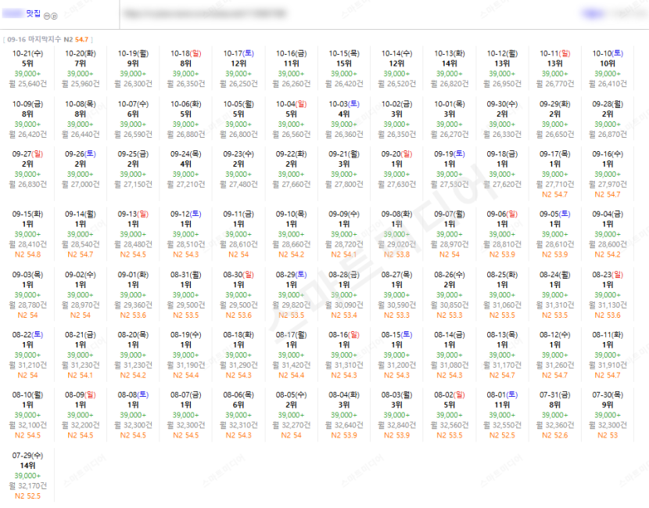Select the N2 52.6 index value

pyautogui.click(x=554, y=435)
